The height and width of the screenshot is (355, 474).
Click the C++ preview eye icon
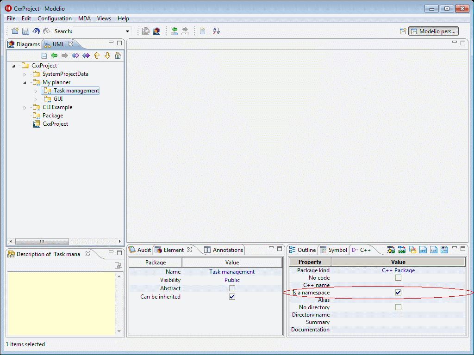[444, 250]
